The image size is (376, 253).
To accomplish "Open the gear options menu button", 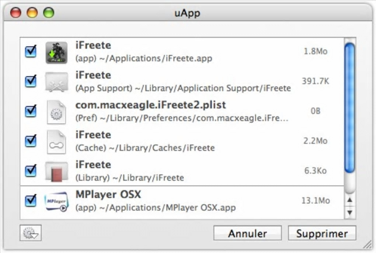I will [x=30, y=233].
